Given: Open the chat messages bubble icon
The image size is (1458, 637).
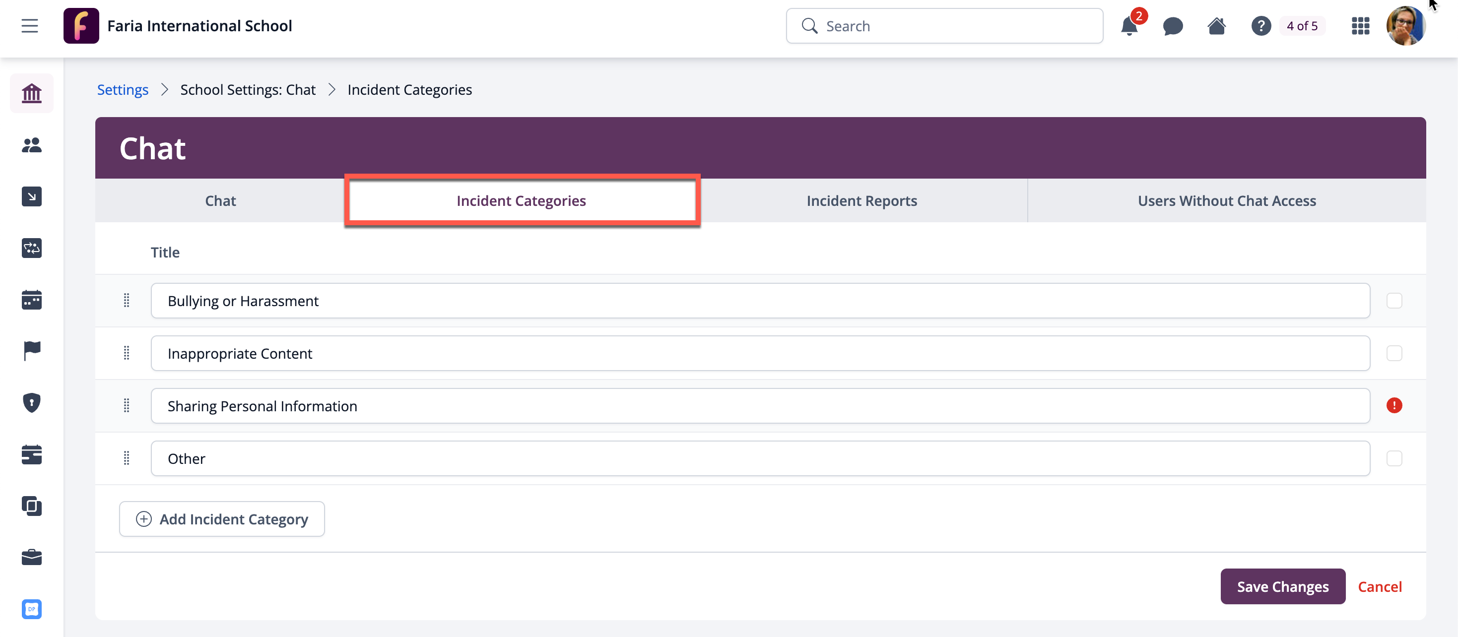Looking at the screenshot, I should 1172,27.
